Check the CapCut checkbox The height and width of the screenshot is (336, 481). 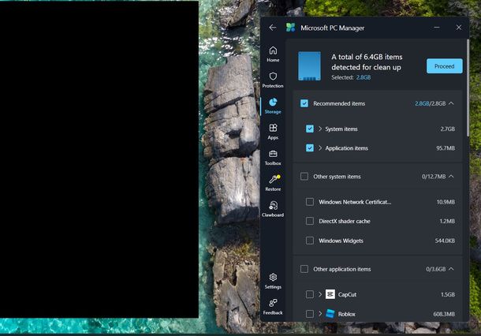[310, 294]
